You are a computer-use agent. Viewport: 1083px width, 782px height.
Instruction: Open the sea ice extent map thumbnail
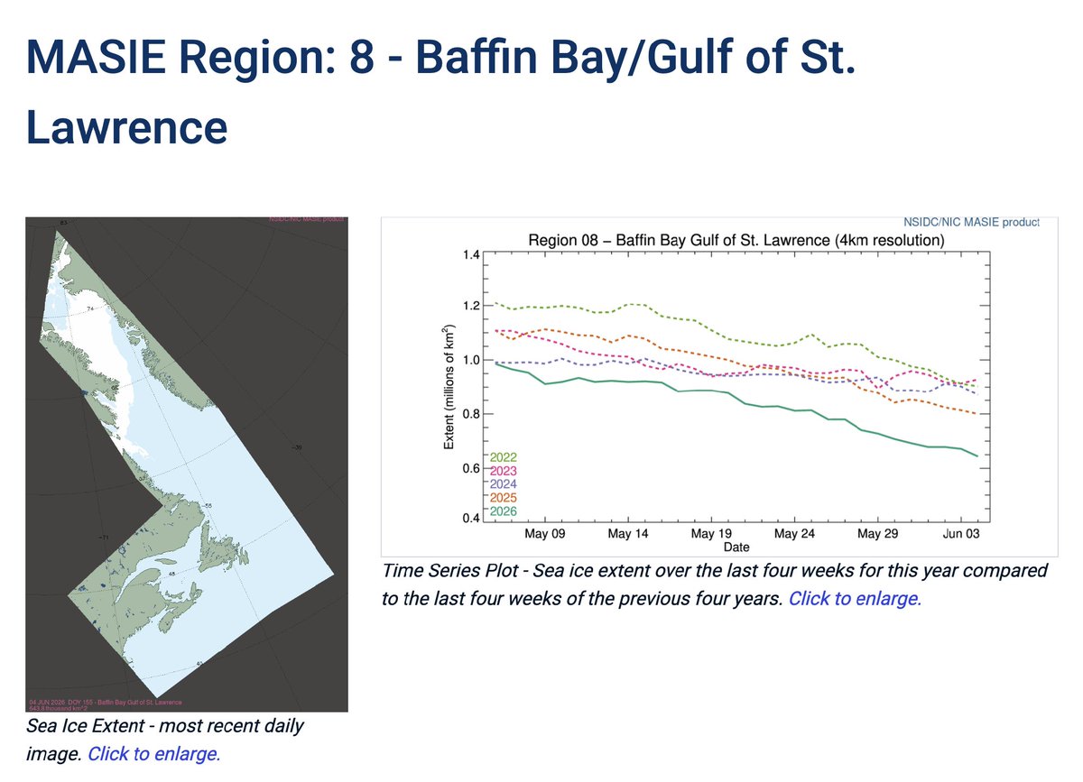(x=187, y=464)
